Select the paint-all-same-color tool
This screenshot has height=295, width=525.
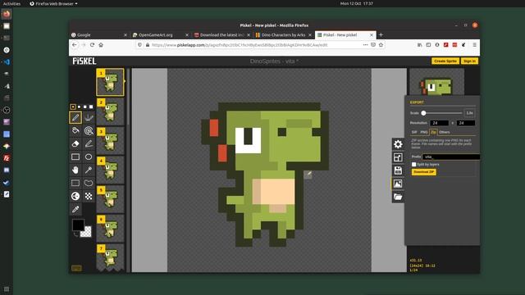89,130
